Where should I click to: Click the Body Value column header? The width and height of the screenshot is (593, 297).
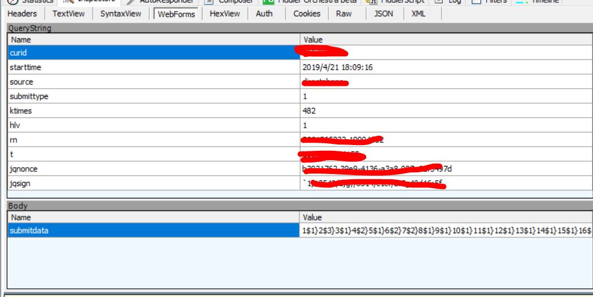[446, 218]
